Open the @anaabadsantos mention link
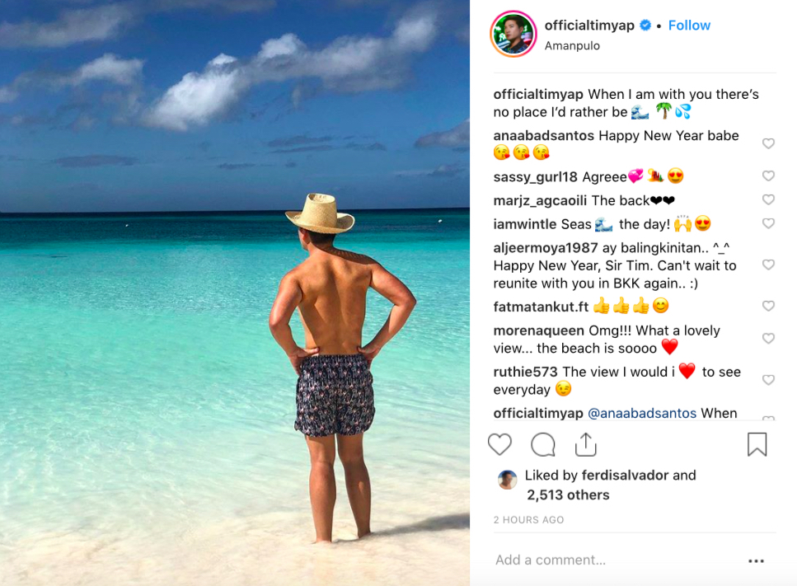This screenshot has width=797, height=586. pos(642,413)
